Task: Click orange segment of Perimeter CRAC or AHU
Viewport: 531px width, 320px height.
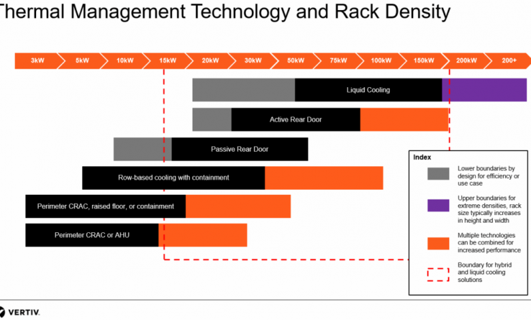Action: point(202,235)
